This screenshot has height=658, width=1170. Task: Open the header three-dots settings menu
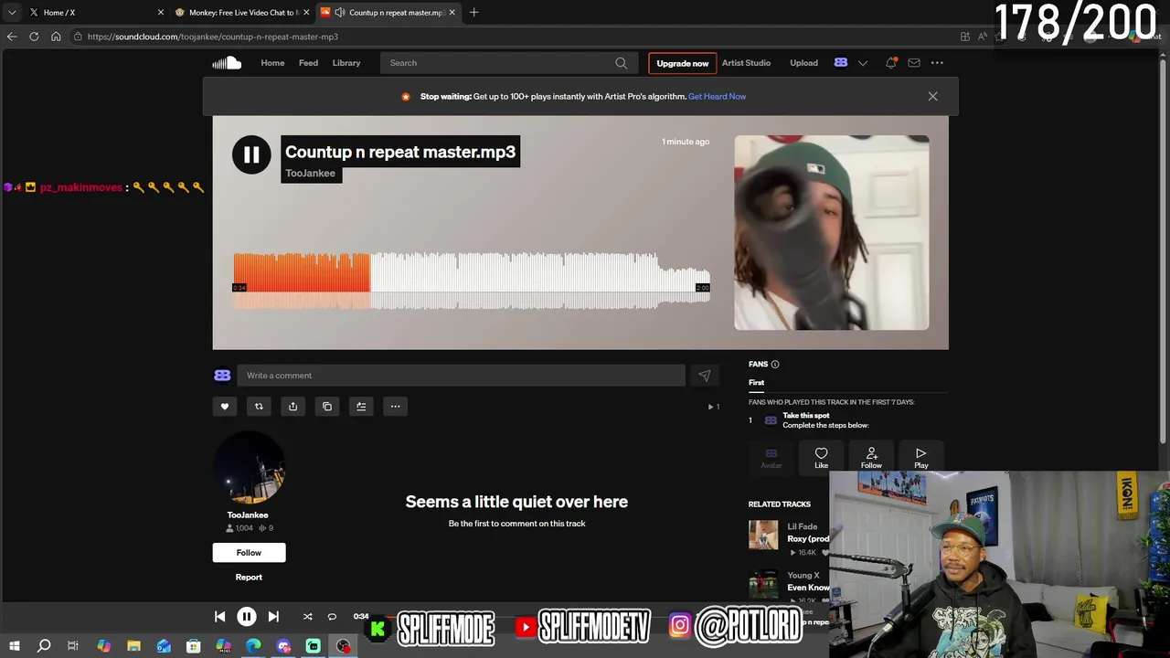click(x=937, y=63)
